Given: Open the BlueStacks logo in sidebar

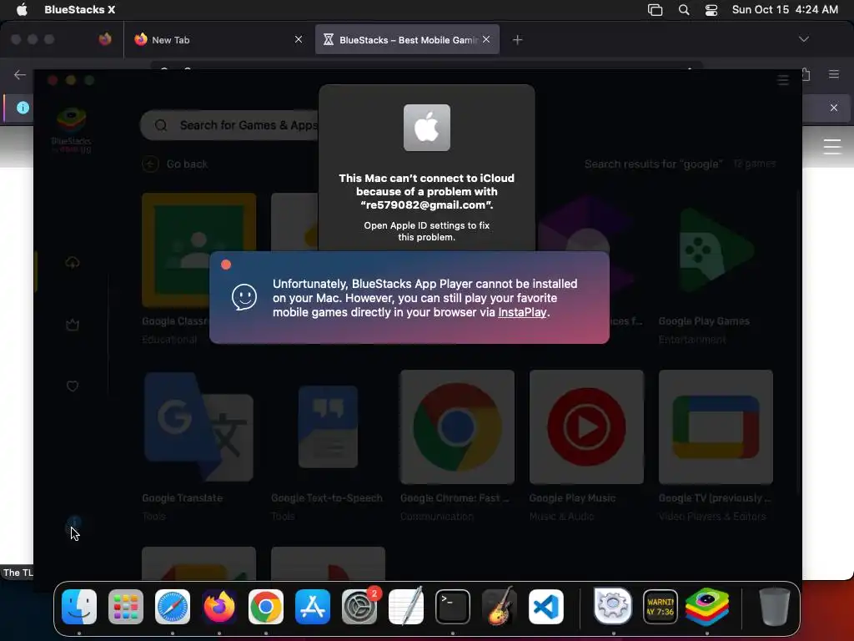Looking at the screenshot, I should [x=72, y=130].
